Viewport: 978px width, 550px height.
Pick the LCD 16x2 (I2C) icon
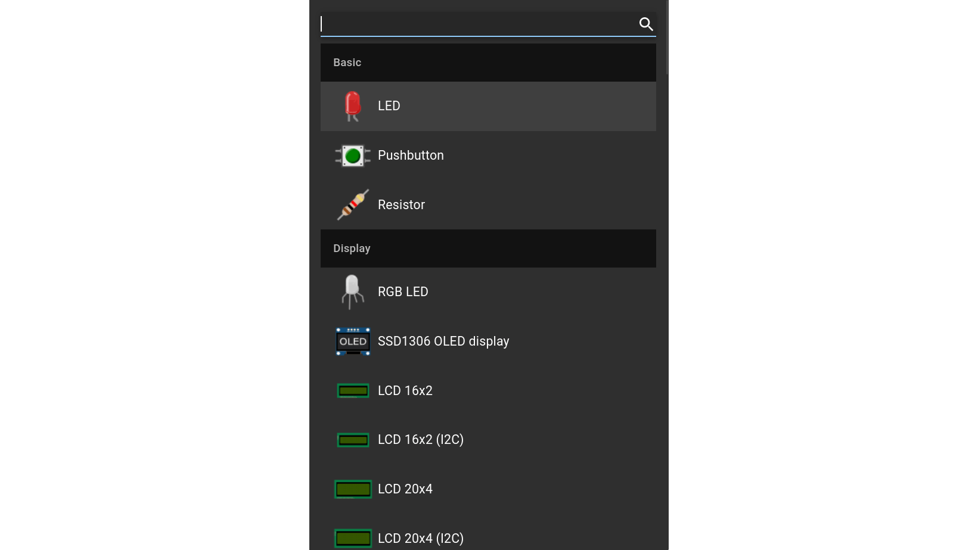[x=353, y=440]
